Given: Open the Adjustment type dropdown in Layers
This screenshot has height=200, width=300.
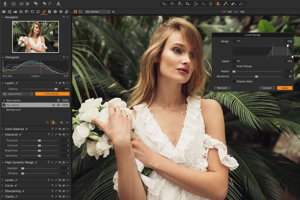Looking at the screenshot, I should click(x=18, y=94).
